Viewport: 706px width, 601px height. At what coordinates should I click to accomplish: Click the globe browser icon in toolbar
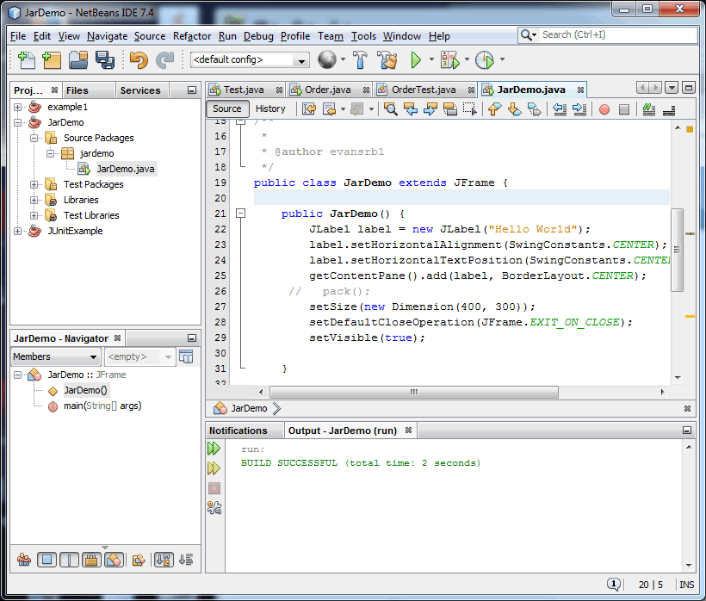327,59
